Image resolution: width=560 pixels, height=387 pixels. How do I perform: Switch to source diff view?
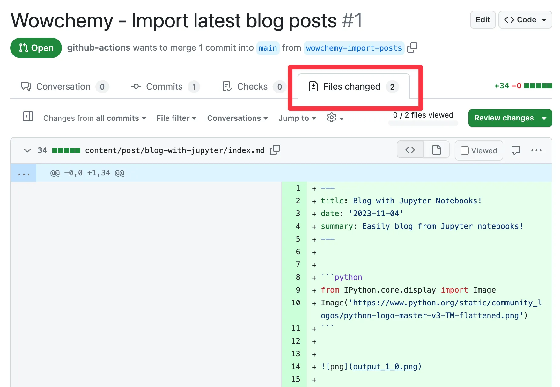coord(410,150)
